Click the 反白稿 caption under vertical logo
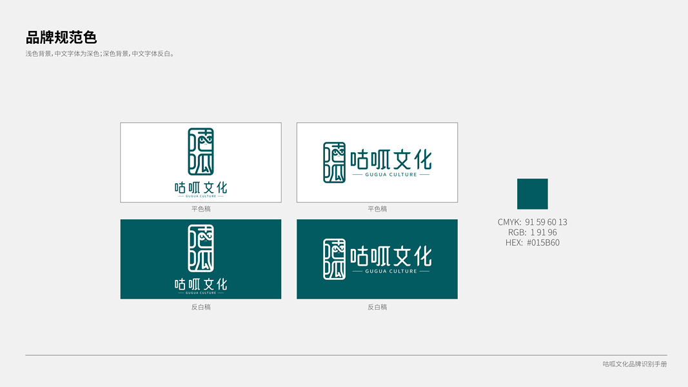 201,307
